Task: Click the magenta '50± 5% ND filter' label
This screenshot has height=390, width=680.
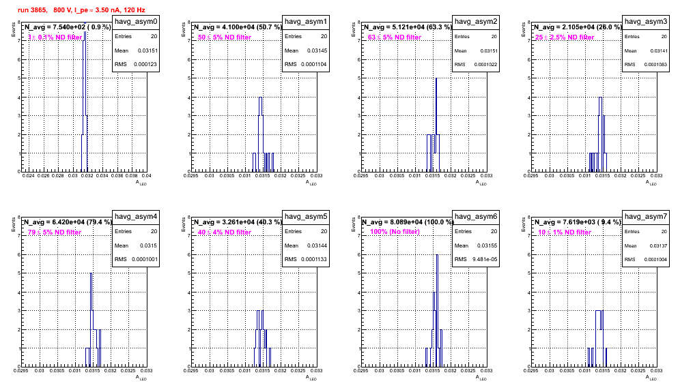Action: pyautogui.click(x=225, y=37)
